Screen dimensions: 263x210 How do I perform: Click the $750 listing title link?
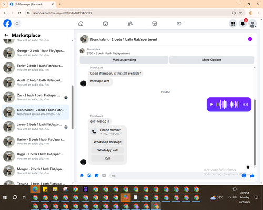click(x=108, y=53)
